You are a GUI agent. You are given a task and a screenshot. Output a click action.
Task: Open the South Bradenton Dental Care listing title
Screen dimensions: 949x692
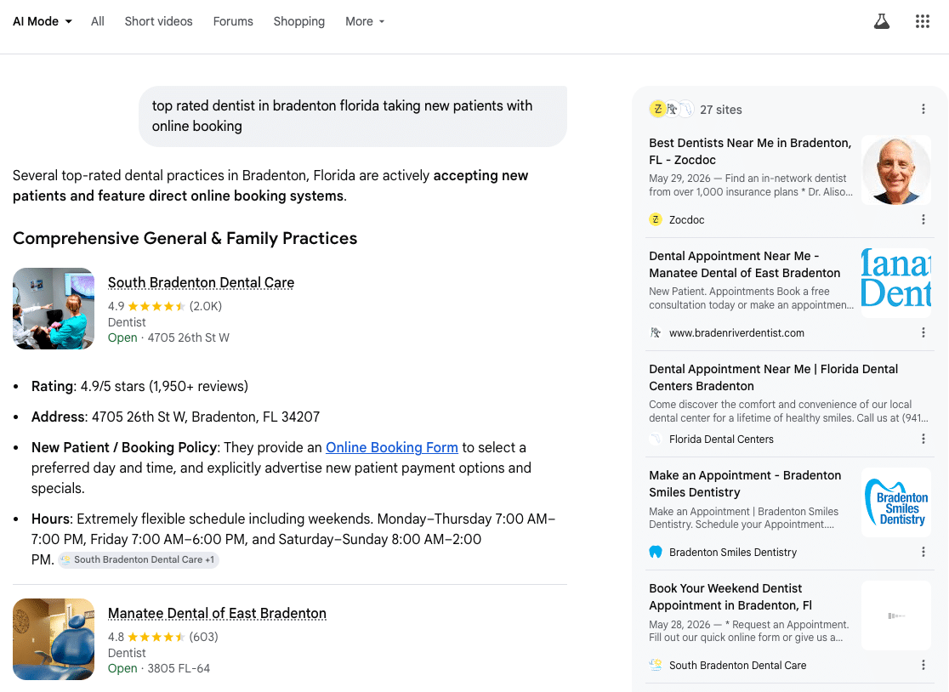pos(201,282)
